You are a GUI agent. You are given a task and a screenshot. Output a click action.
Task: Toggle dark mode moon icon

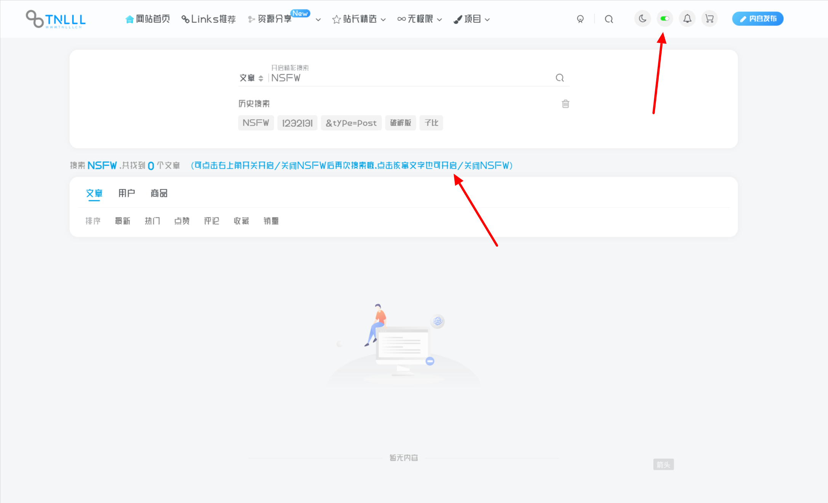[x=643, y=19]
